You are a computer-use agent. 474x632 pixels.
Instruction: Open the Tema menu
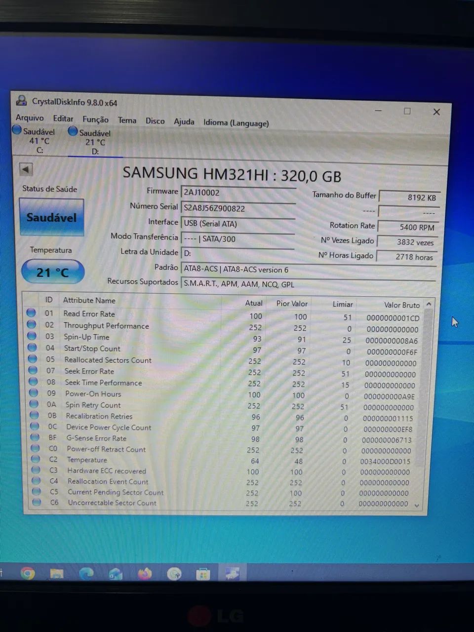click(127, 120)
